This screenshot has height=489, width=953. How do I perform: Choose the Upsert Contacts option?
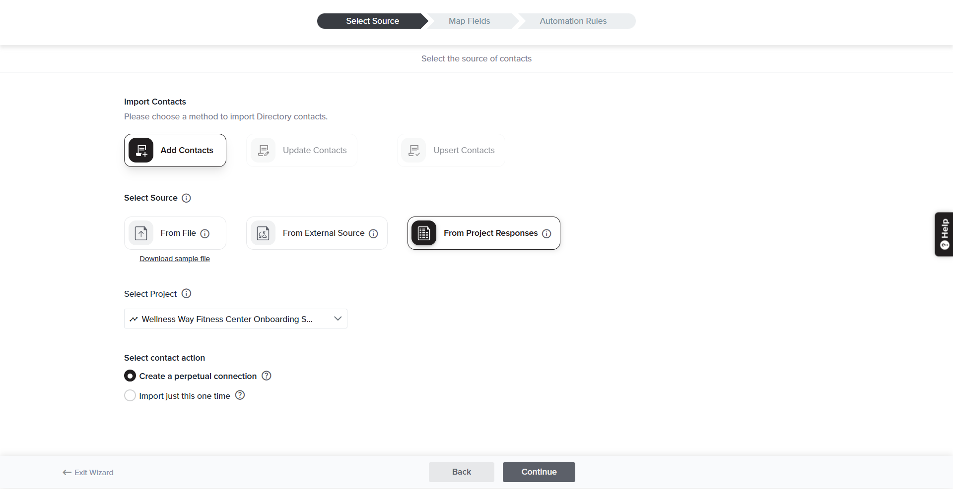[x=451, y=150]
